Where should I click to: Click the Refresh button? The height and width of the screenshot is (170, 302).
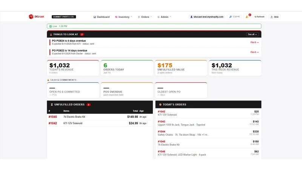pos(259,17)
